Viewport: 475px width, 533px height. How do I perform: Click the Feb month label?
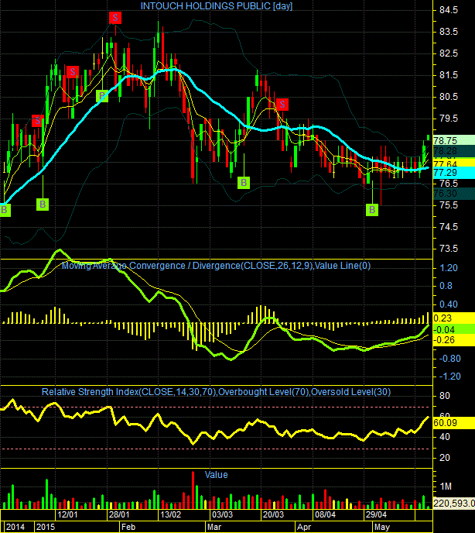click(x=128, y=527)
